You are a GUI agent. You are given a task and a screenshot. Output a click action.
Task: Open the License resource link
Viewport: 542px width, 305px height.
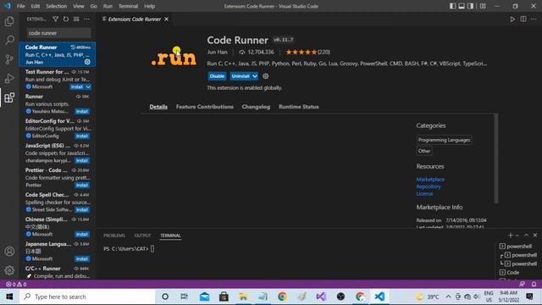[424, 194]
